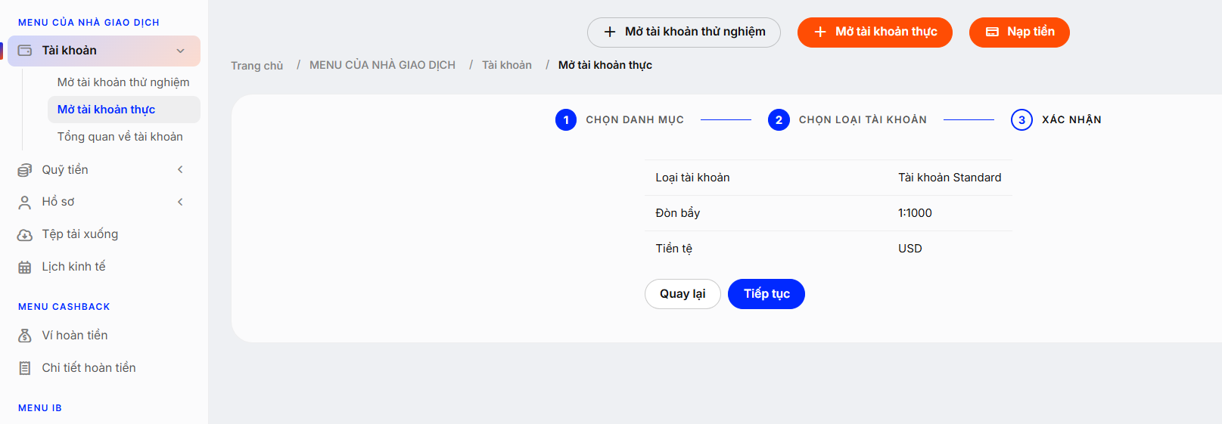
Task: Expand the Hồ sơ submenu arrow
Action: click(180, 202)
